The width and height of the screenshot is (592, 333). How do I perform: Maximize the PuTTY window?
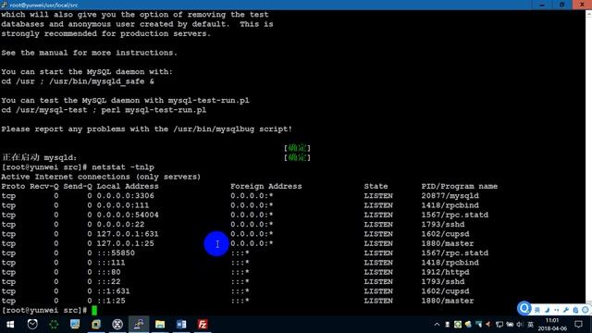tap(561, 5)
